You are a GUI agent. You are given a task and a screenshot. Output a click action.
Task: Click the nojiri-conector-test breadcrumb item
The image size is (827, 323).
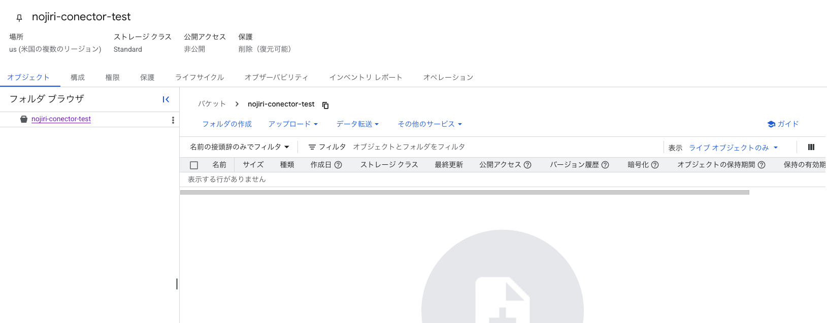pyautogui.click(x=281, y=104)
